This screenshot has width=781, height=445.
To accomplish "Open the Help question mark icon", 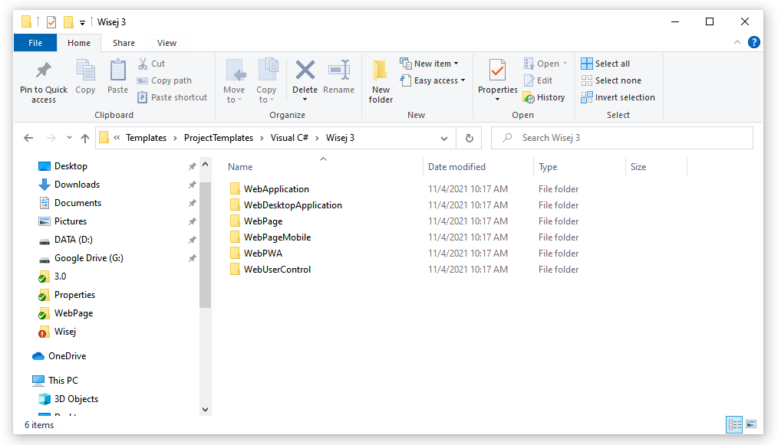I will click(754, 43).
